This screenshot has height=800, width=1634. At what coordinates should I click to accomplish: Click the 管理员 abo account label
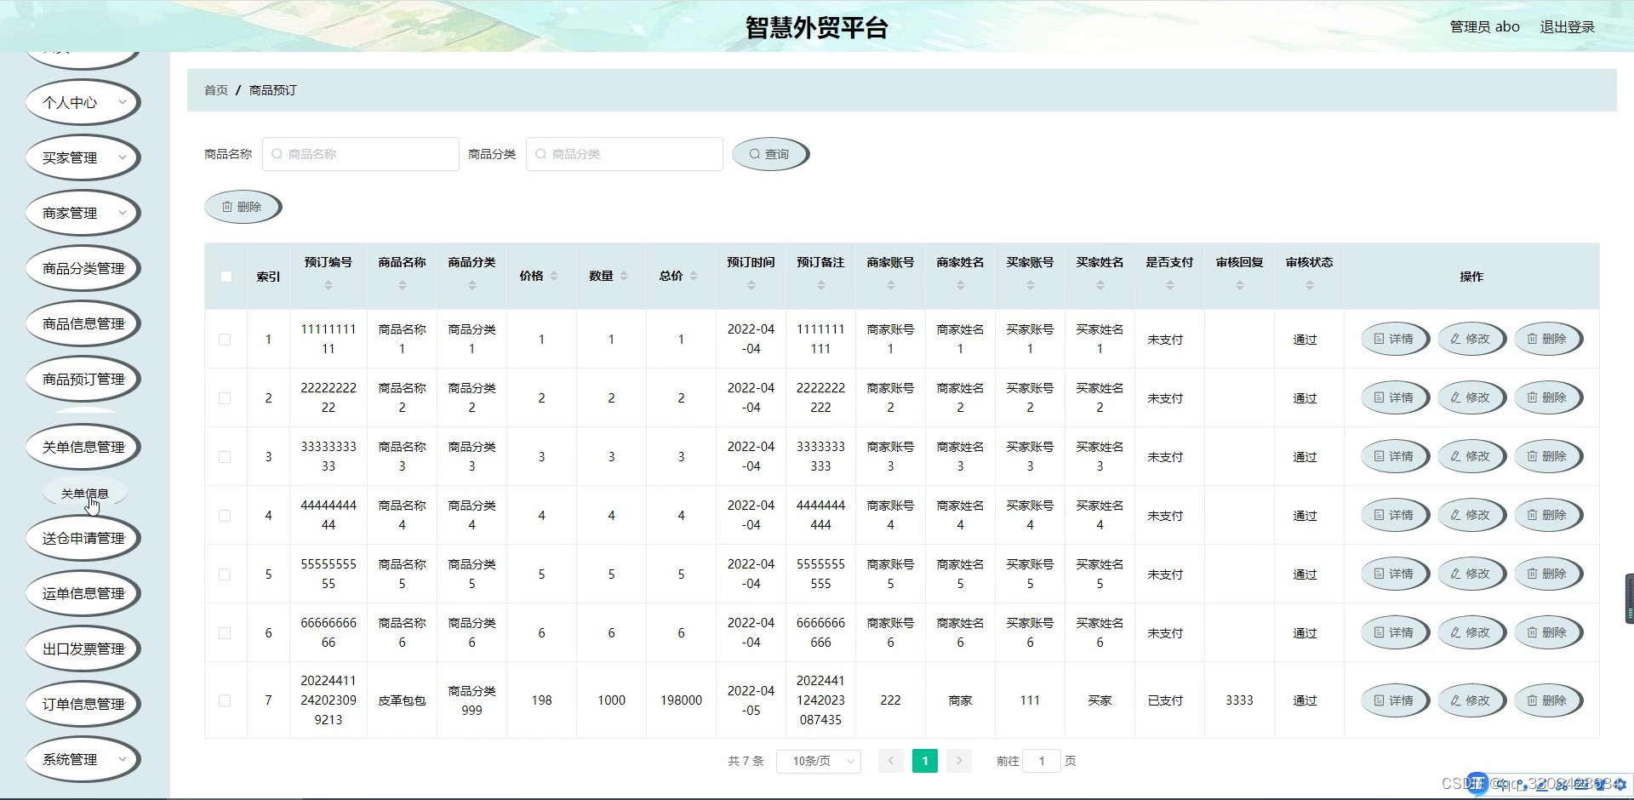pyautogui.click(x=1484, y=27)
